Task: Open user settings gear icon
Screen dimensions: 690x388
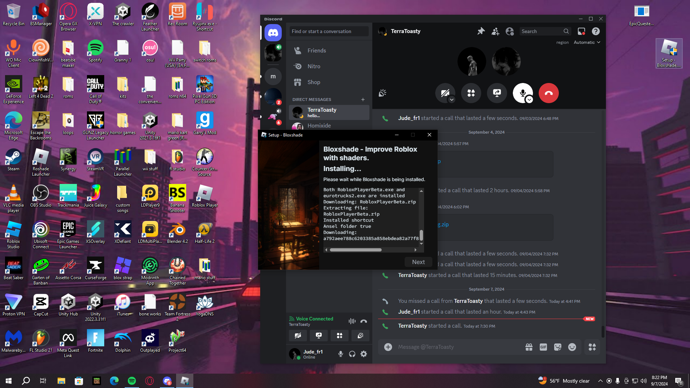Action: tap(364, 354)
